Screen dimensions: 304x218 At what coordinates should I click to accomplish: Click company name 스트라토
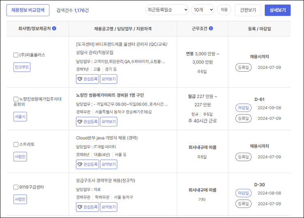tap(27, 144)
